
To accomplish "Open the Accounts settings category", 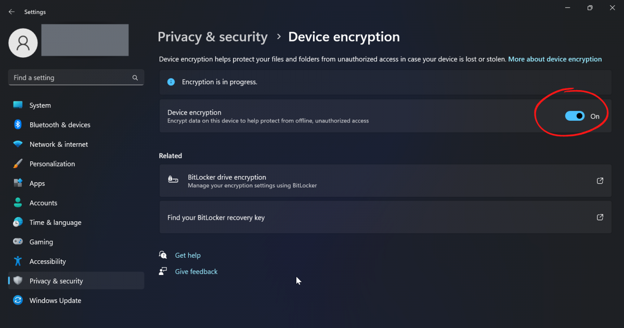I will [x=43, y=203].
